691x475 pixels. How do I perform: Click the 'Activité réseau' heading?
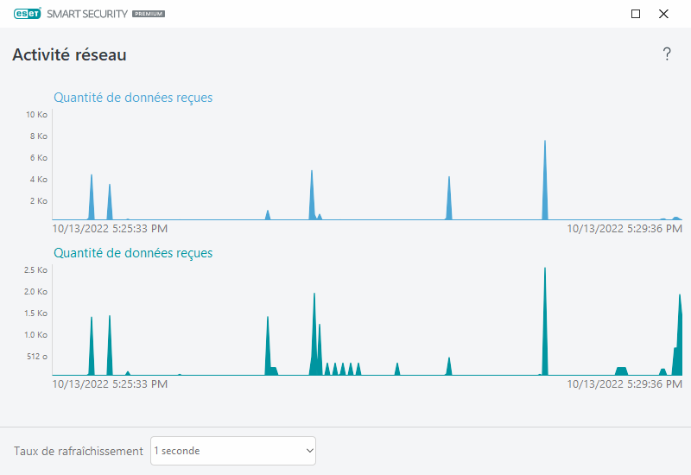(x=69, y=55)
